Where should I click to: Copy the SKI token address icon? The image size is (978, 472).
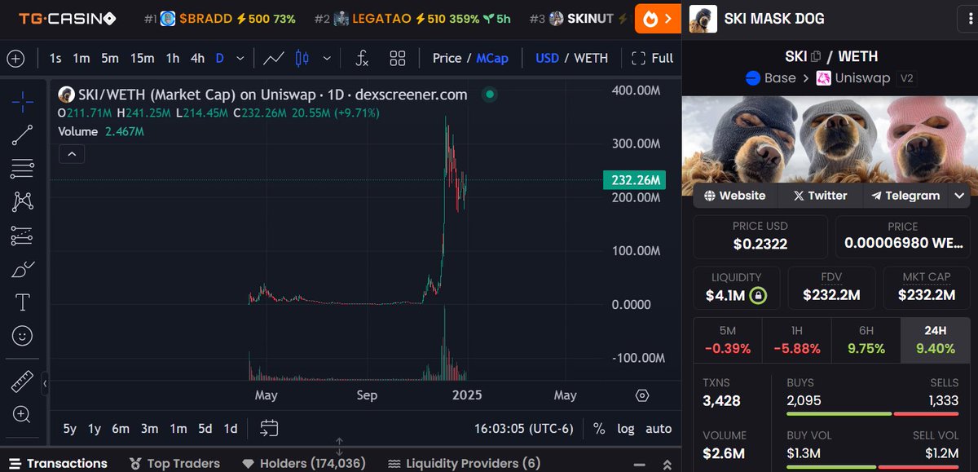[x=816, y=56]
